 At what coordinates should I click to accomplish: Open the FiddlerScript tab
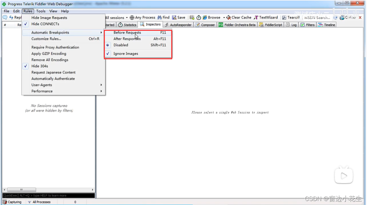coord(270,25)
